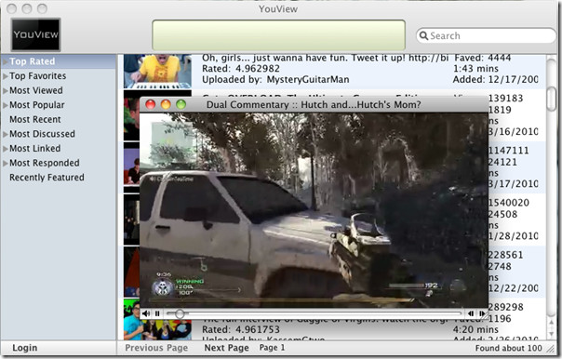562x359 pixels.
Task: Click the YouView logo icon
Action: (x=35, y=34)
